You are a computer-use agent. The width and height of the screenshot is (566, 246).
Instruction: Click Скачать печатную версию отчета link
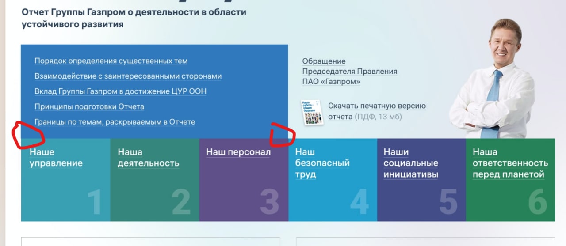pyautogui.click(x=377, y=111)
